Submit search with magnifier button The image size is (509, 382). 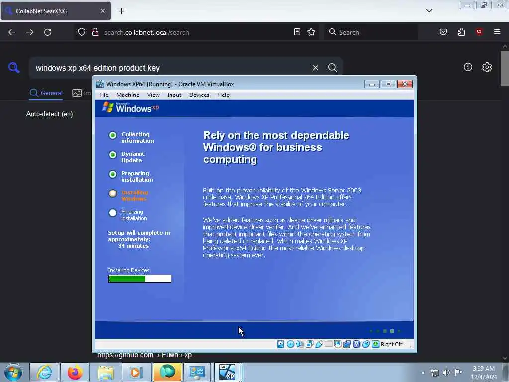[x=332, y=68]
